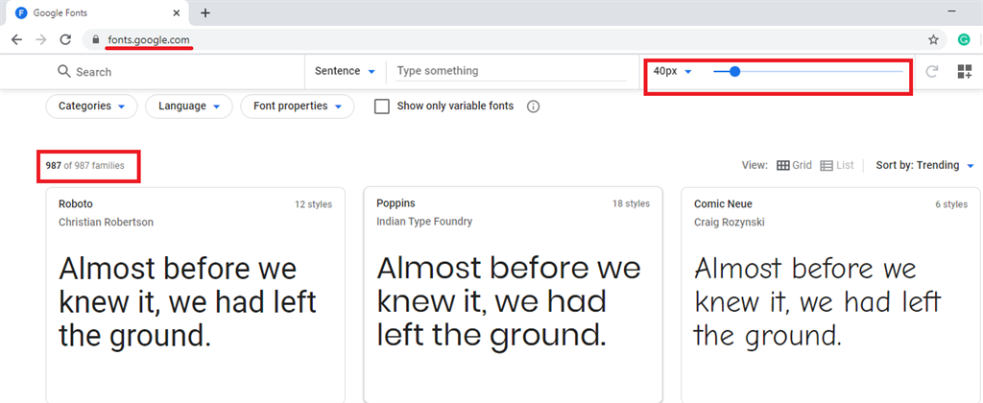This screenshot has height=403, width=983.
Task: Bookmark the page with the star icon
Action: pos(933,39)
